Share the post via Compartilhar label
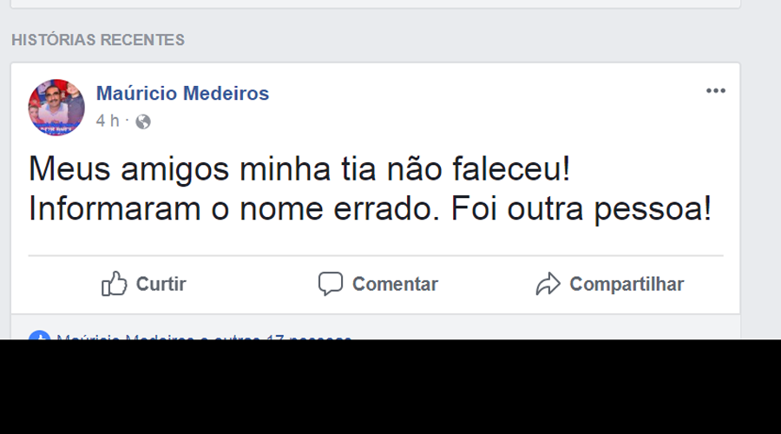Viewport: 781px width, 434px height. [x=627, y=284]
